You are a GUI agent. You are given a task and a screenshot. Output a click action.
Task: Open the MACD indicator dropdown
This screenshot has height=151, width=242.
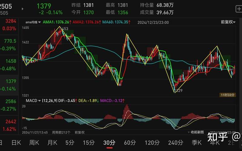[33, 101]
